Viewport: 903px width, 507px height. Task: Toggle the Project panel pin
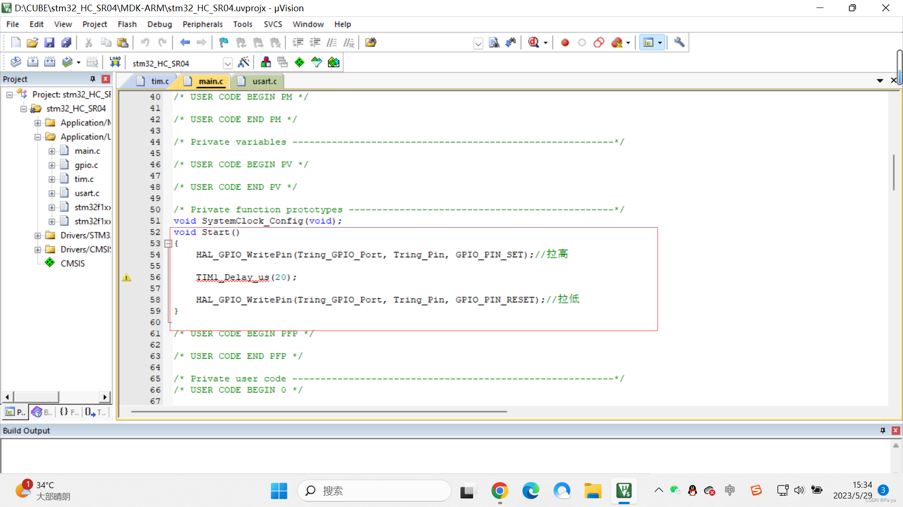pyautogui.click(x=93, y=79)
